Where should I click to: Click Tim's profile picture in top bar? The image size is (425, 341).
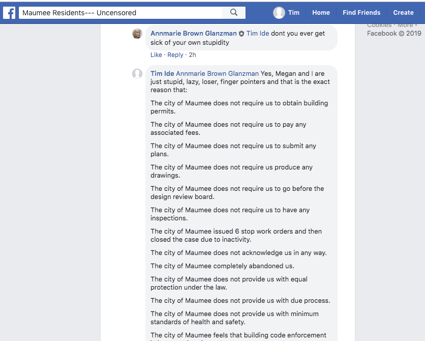(x=279, y=13)
